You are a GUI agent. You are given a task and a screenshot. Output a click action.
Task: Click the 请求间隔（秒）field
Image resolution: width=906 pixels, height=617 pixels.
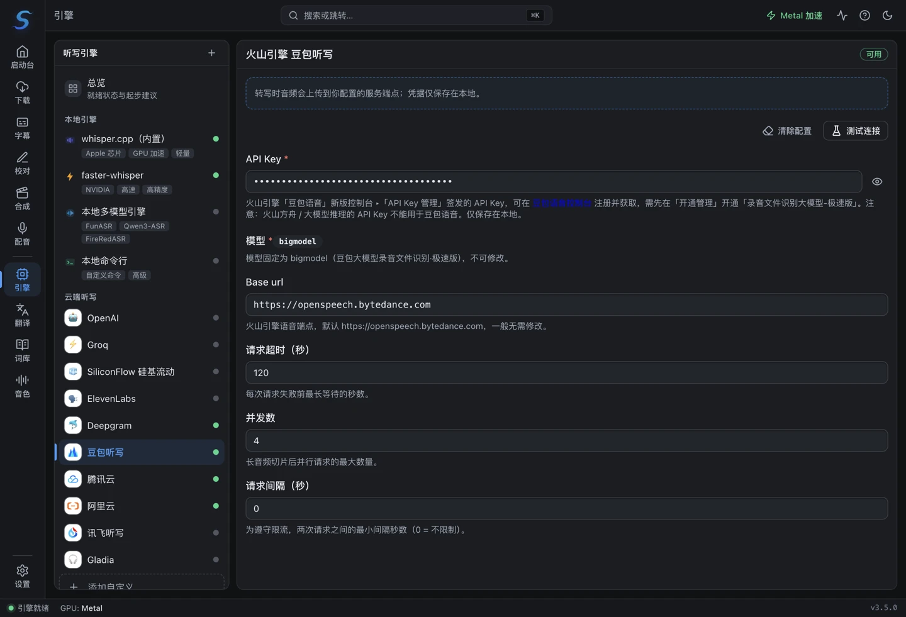(x=567, y=508)
